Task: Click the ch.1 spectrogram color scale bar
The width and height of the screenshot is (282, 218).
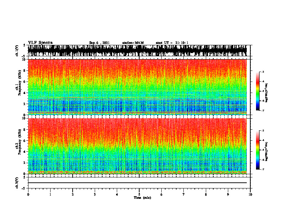Action: [258, 91]
